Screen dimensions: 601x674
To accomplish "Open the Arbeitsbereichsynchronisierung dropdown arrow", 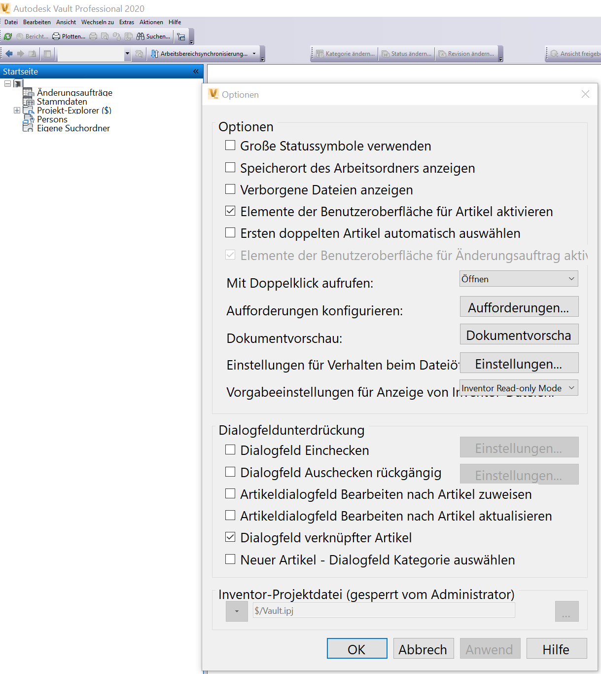I will pos(254,53).
